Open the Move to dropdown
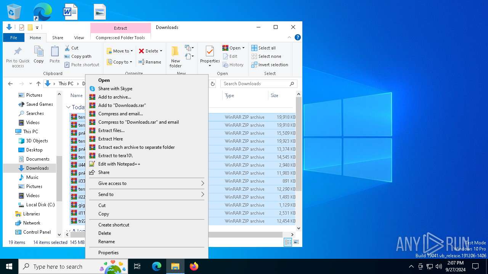This screenshot has height=274, width=488. click(120, 51)
